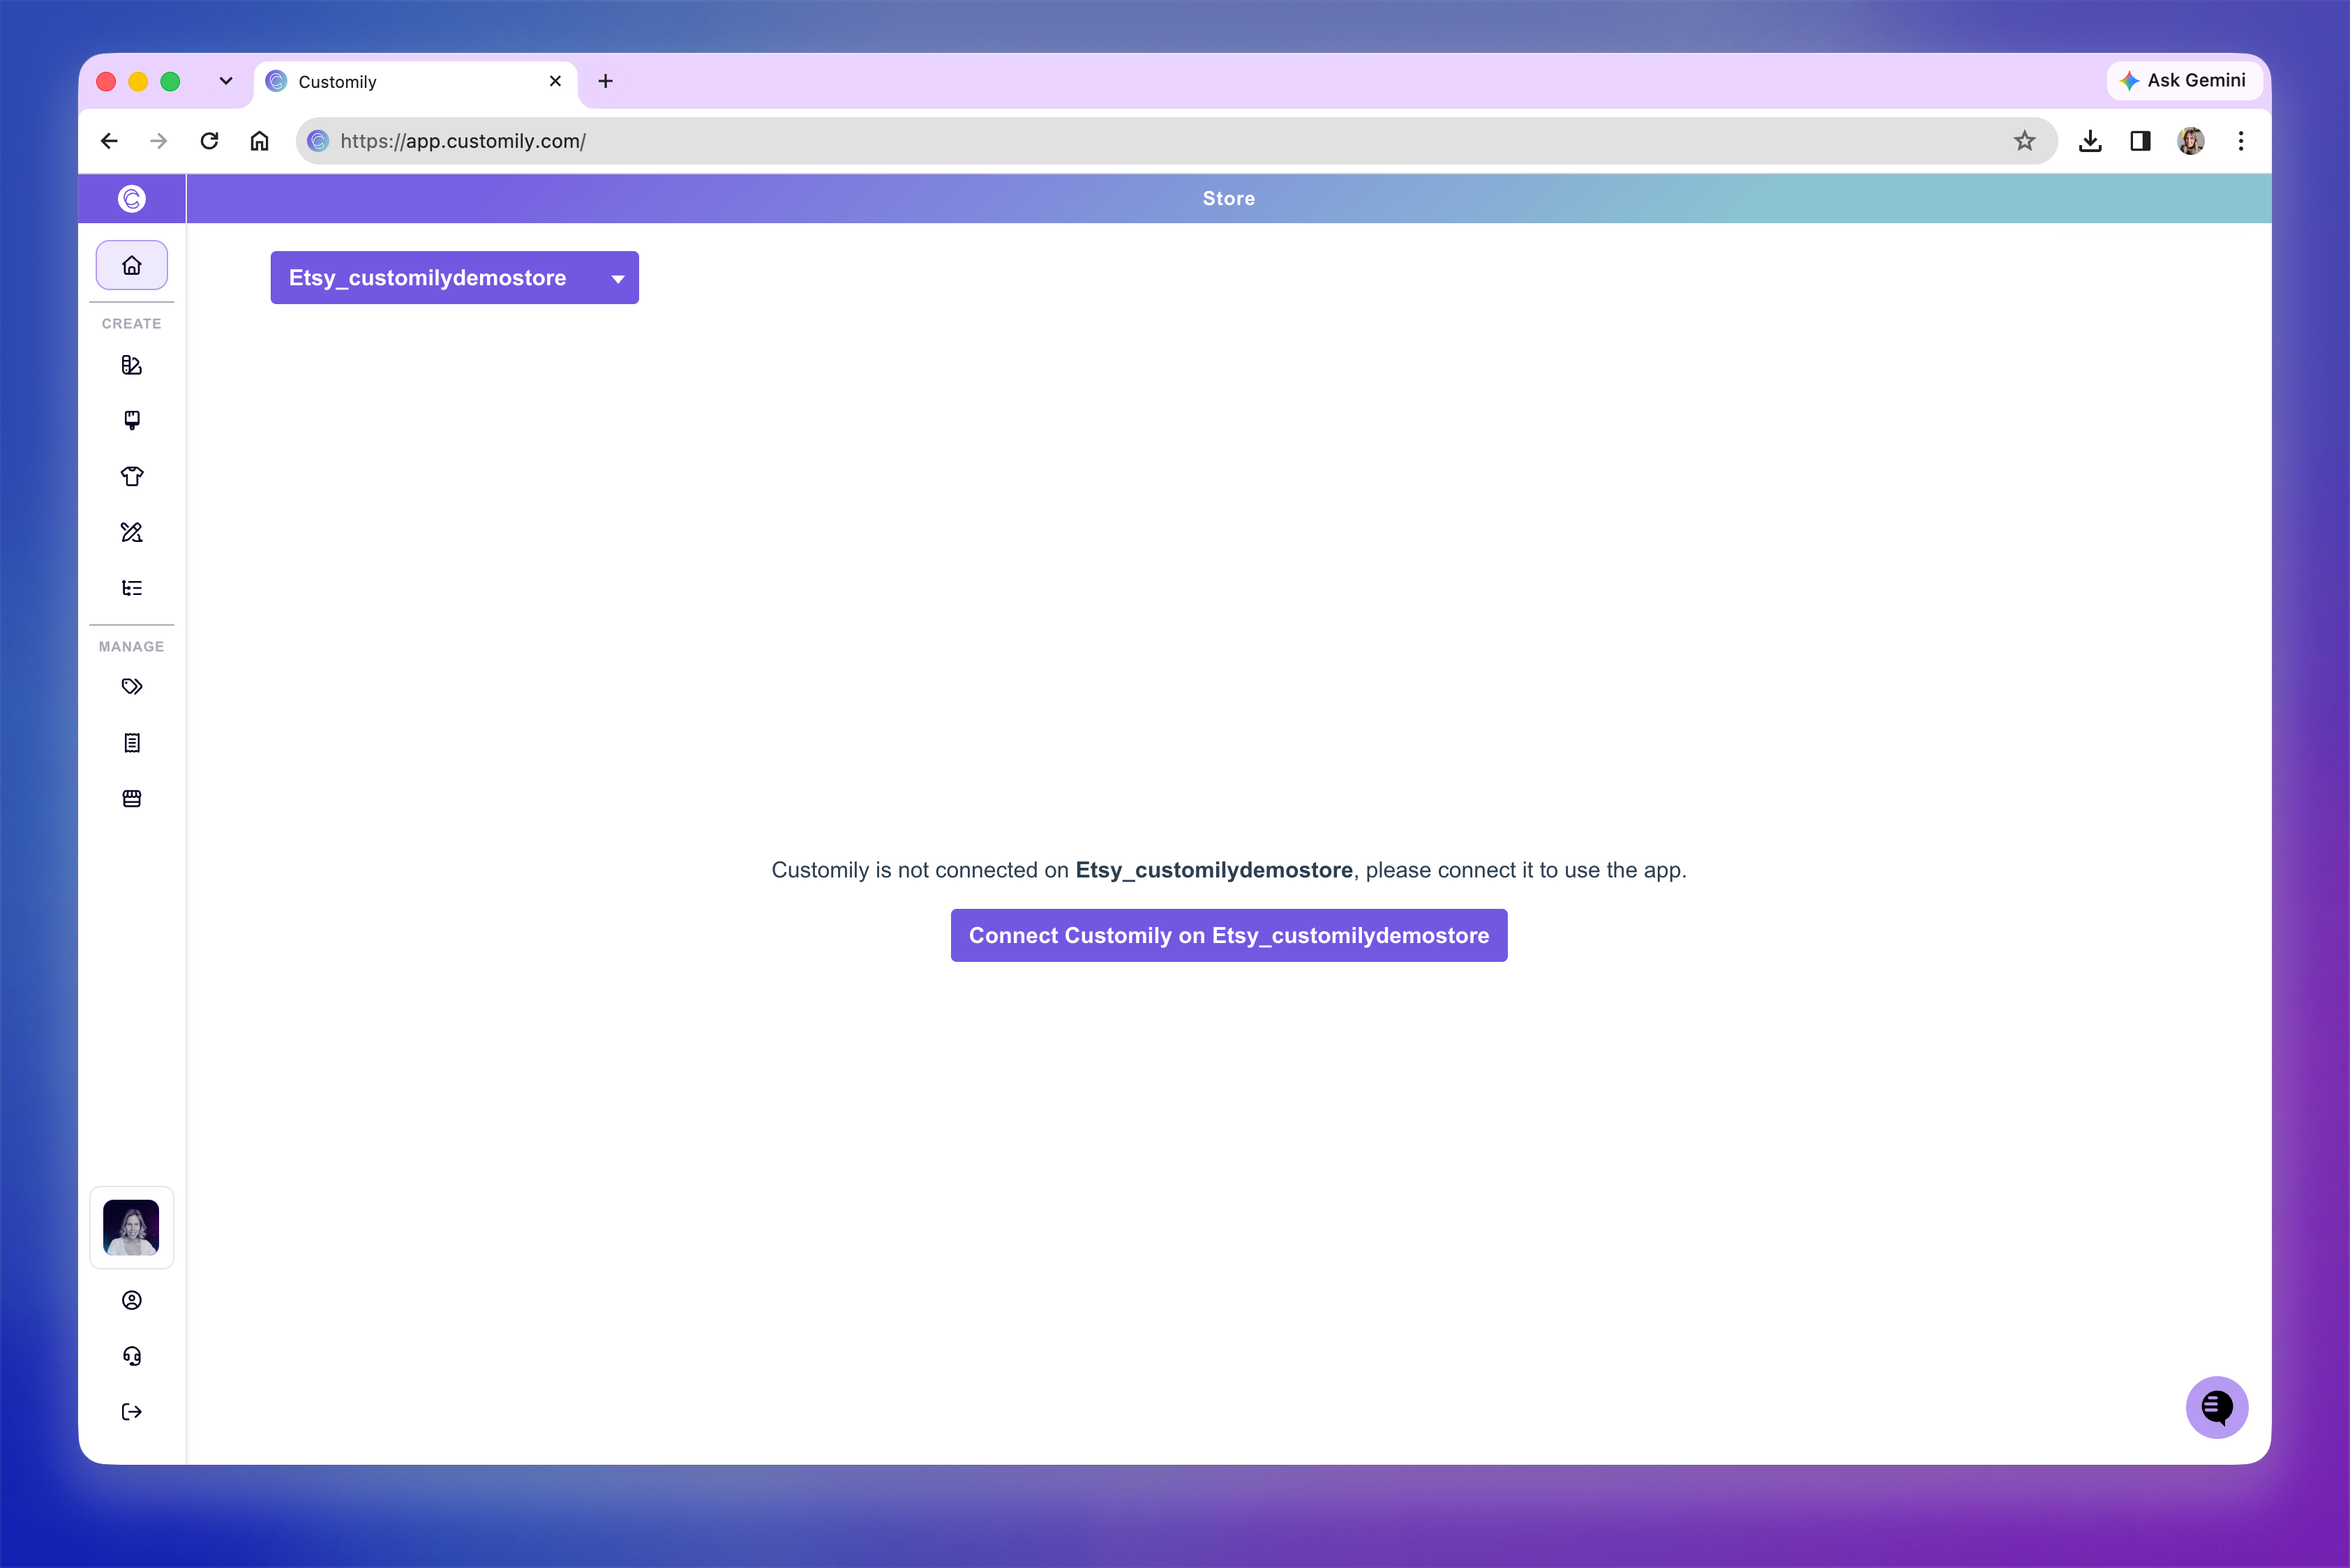Click the Store header title
Viewport: 2350px width, 1568px height.
[1229, 199]
